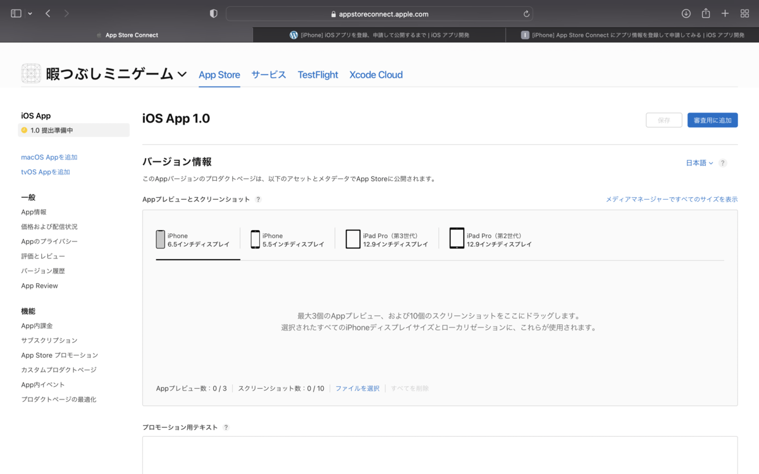This screenshot has width=759, height=474.
Task: Open the sidebar dropdown chevron
Action: [30, 13]
